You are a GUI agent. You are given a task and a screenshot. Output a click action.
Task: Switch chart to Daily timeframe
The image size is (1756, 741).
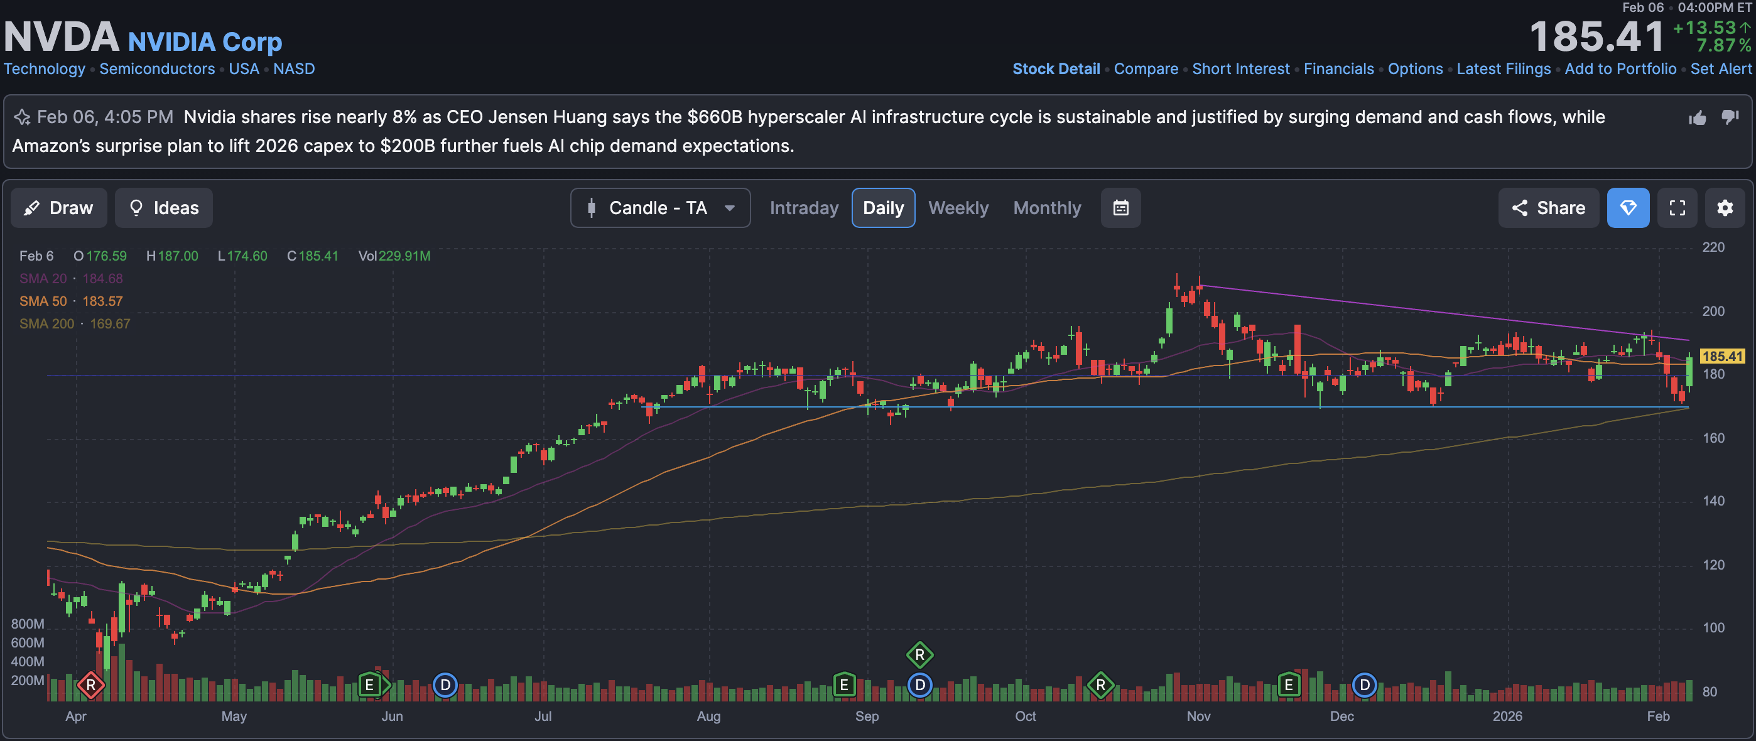pos(883,208)
